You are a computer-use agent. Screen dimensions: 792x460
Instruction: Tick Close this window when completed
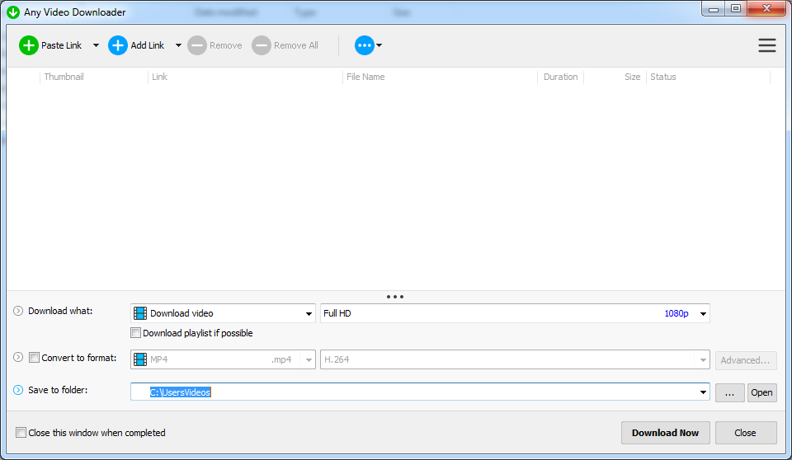21,433
